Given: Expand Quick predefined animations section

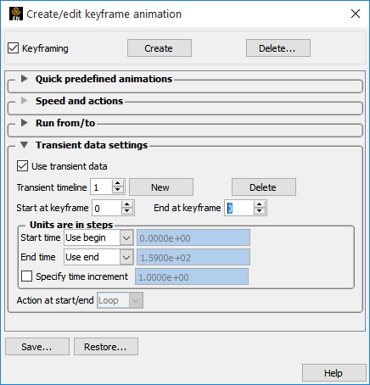Looking at the screenshot, I should point(25,79).
